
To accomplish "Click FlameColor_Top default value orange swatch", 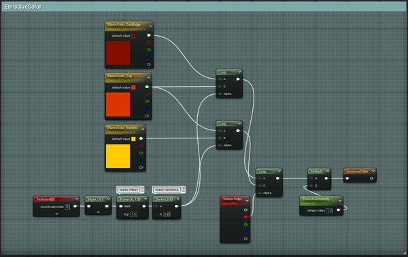I will pos(133,87).
